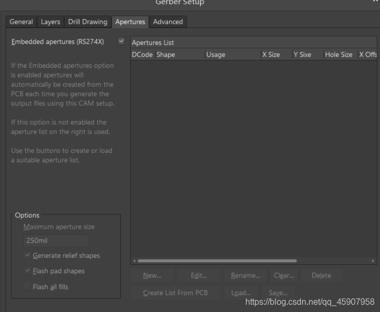Click the scroll left arrow of Apertures List

point(134,261)
